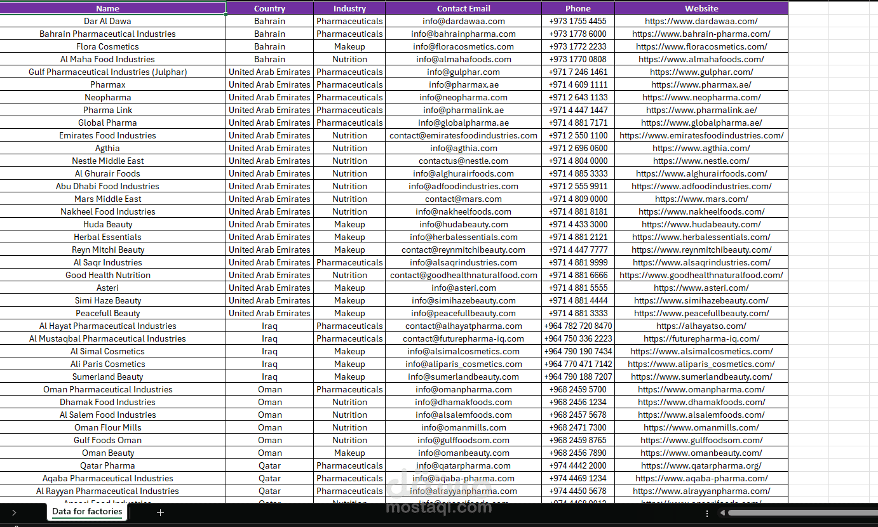
Task: Select the info@aliparis_cosmetics.com email cell
Action: (463, 364)
